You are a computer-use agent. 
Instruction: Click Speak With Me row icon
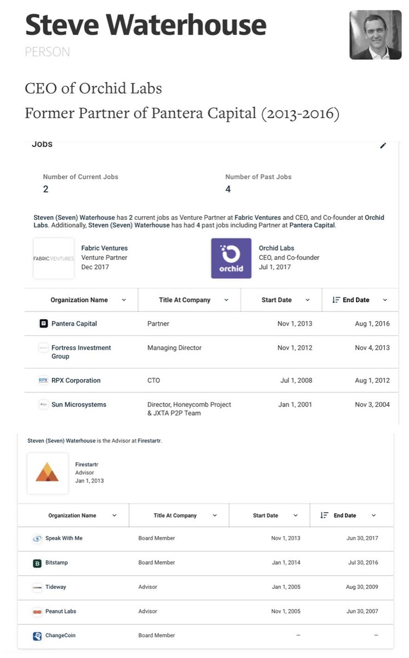click(37, 538)
